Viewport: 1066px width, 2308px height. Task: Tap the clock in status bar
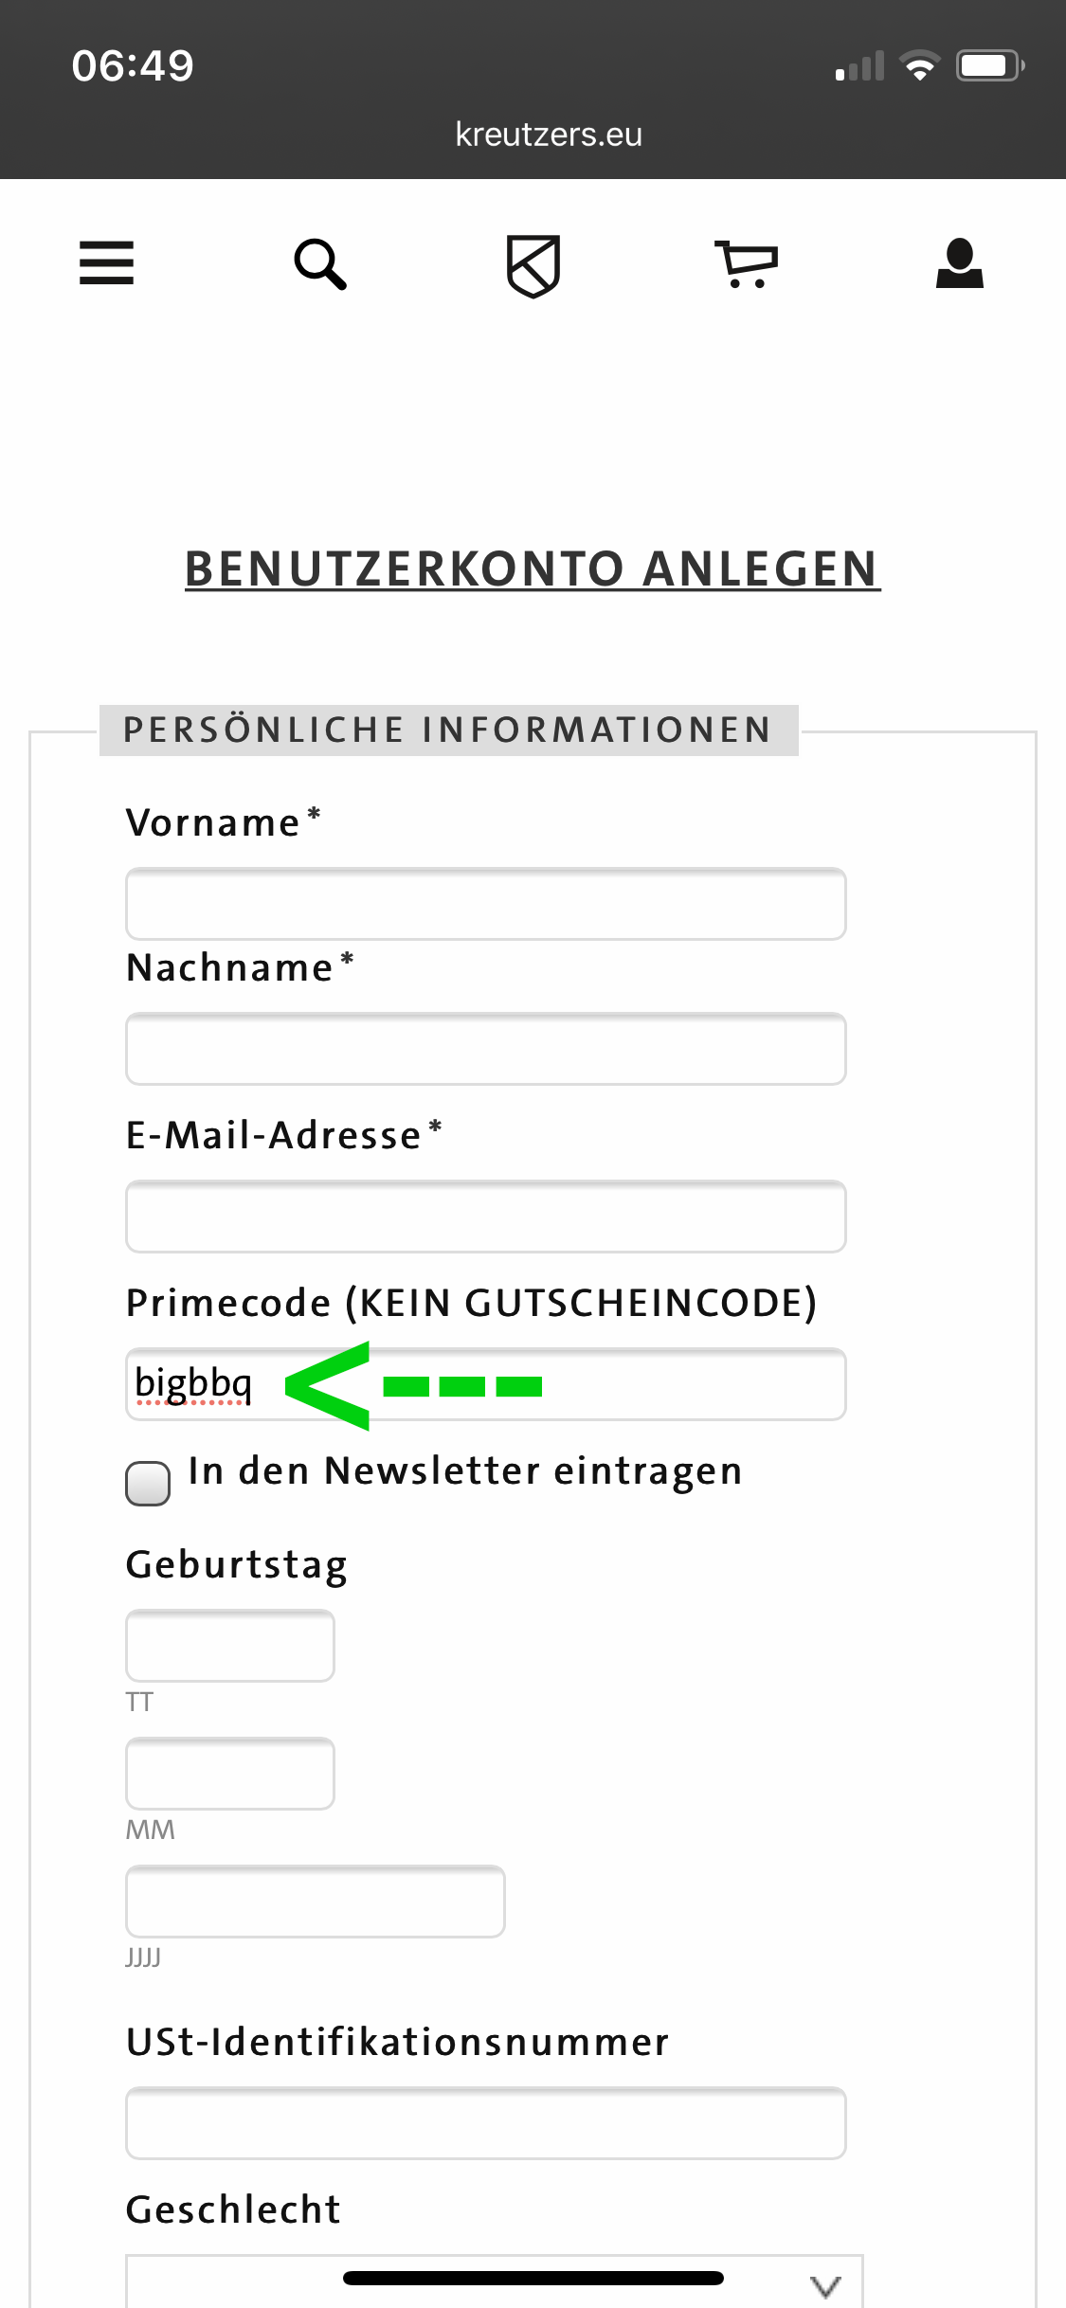tap(133, 65)
